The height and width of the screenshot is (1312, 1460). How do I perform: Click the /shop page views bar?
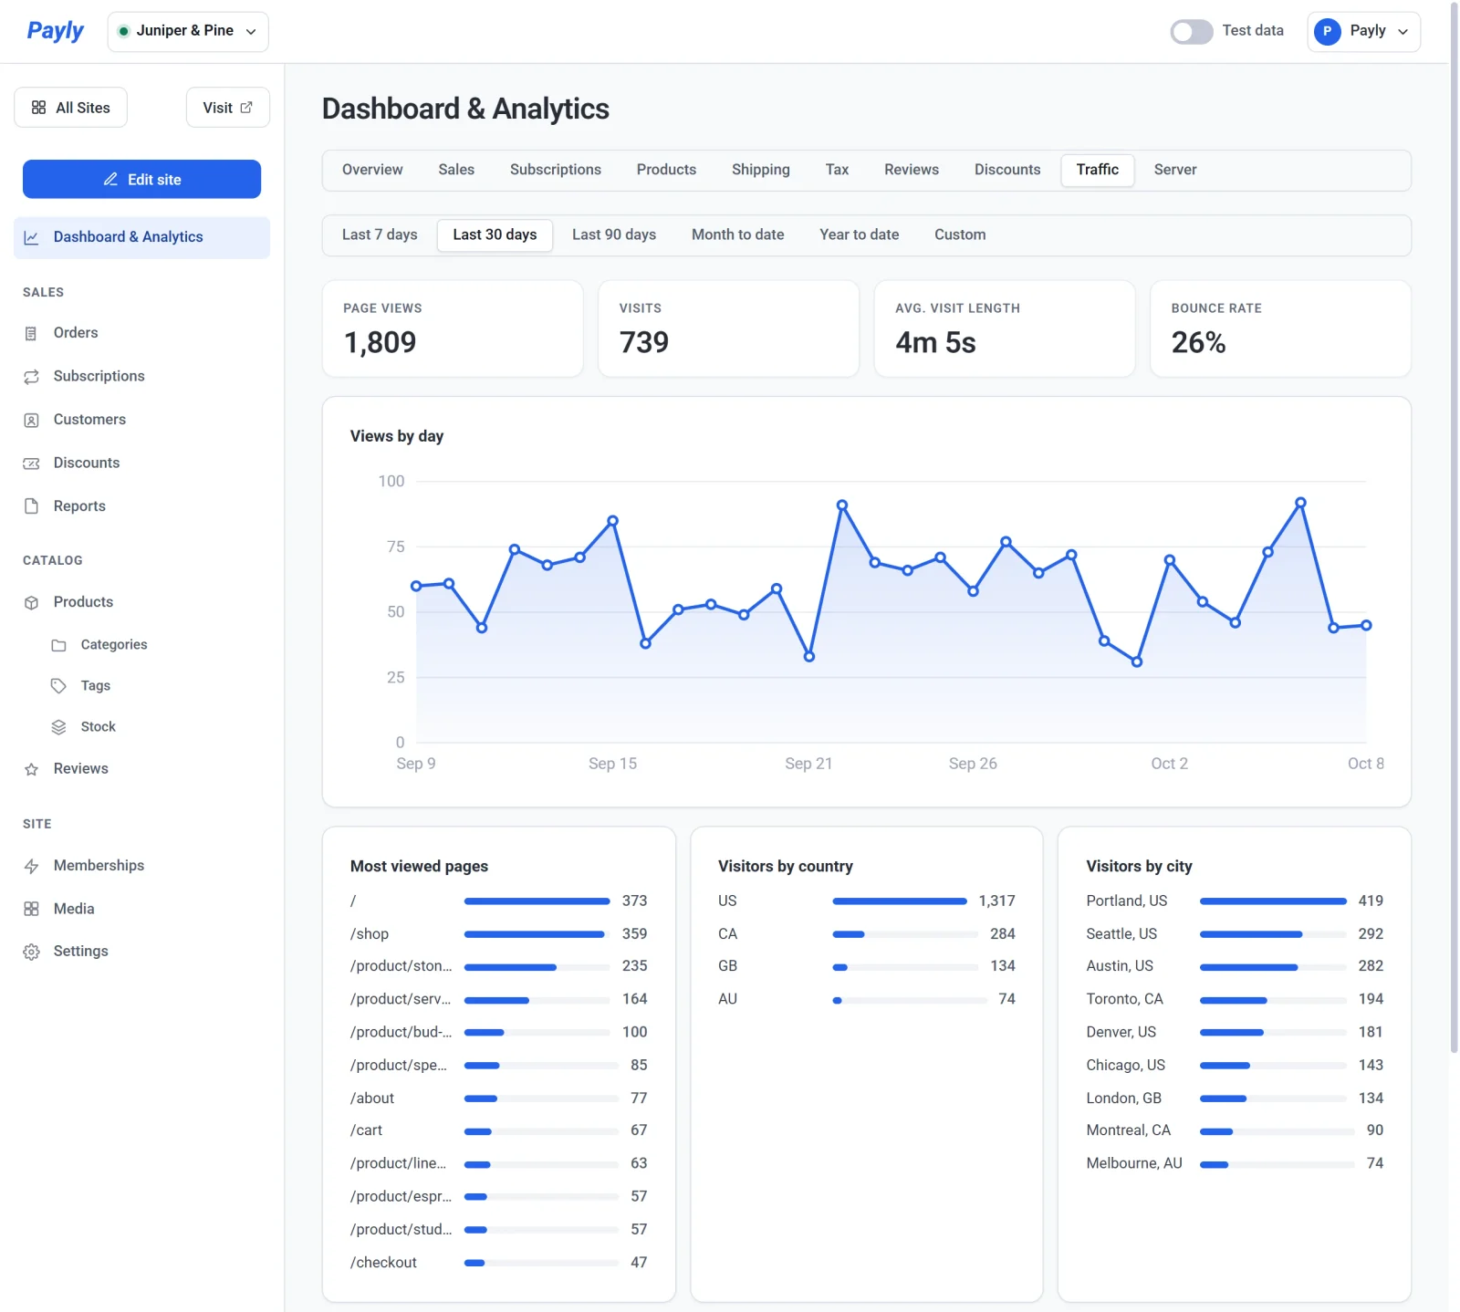click(537, 934)
